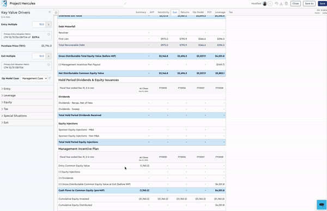Click the Entry Common Equity Value label
The image size is (327, 211).
click(x=74, y=166)
